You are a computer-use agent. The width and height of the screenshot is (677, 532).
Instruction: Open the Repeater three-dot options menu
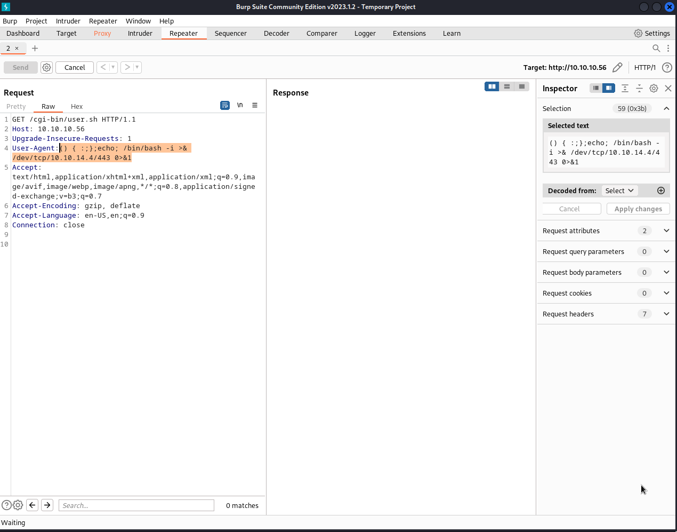pyautogui.click(x=668, y=48)
